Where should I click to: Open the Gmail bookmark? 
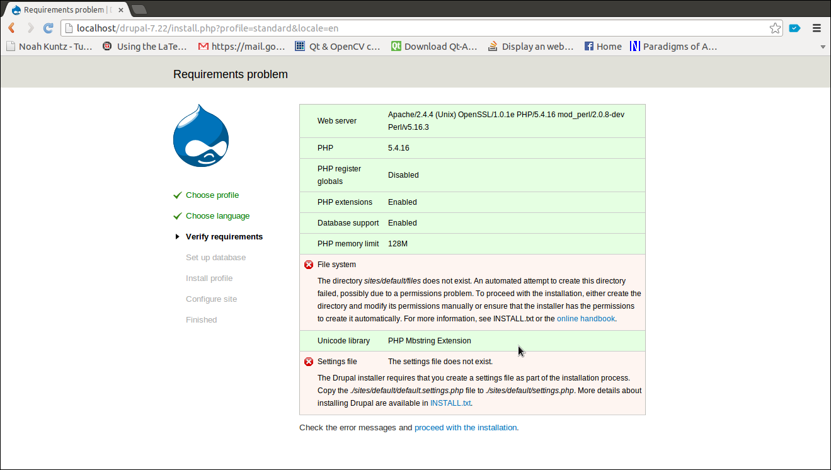pos(242,46)
